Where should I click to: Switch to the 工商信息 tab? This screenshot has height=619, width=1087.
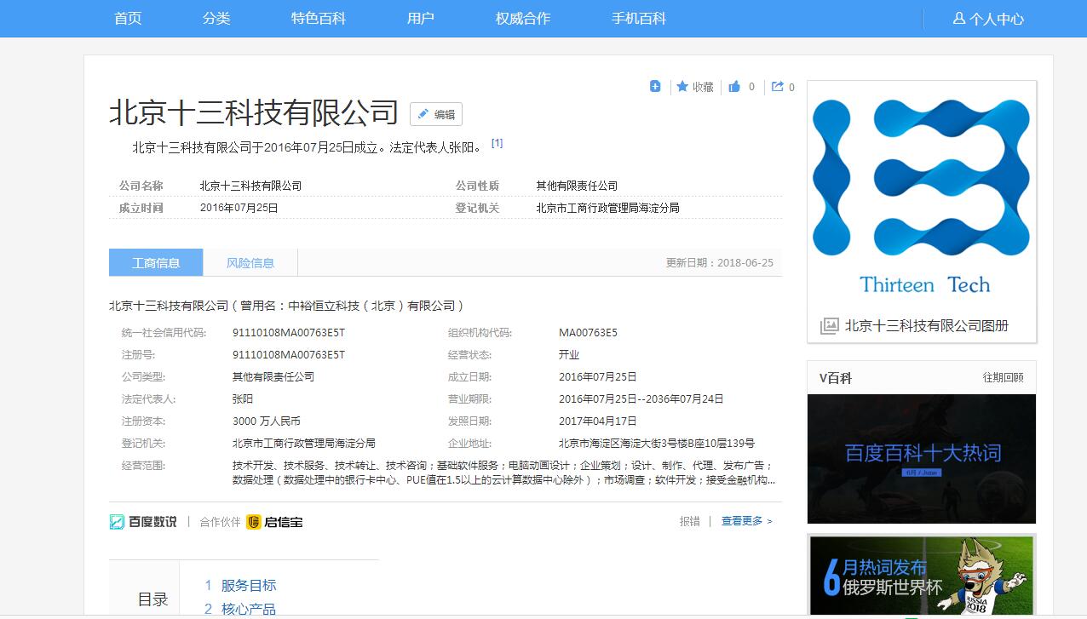point(156,262)
